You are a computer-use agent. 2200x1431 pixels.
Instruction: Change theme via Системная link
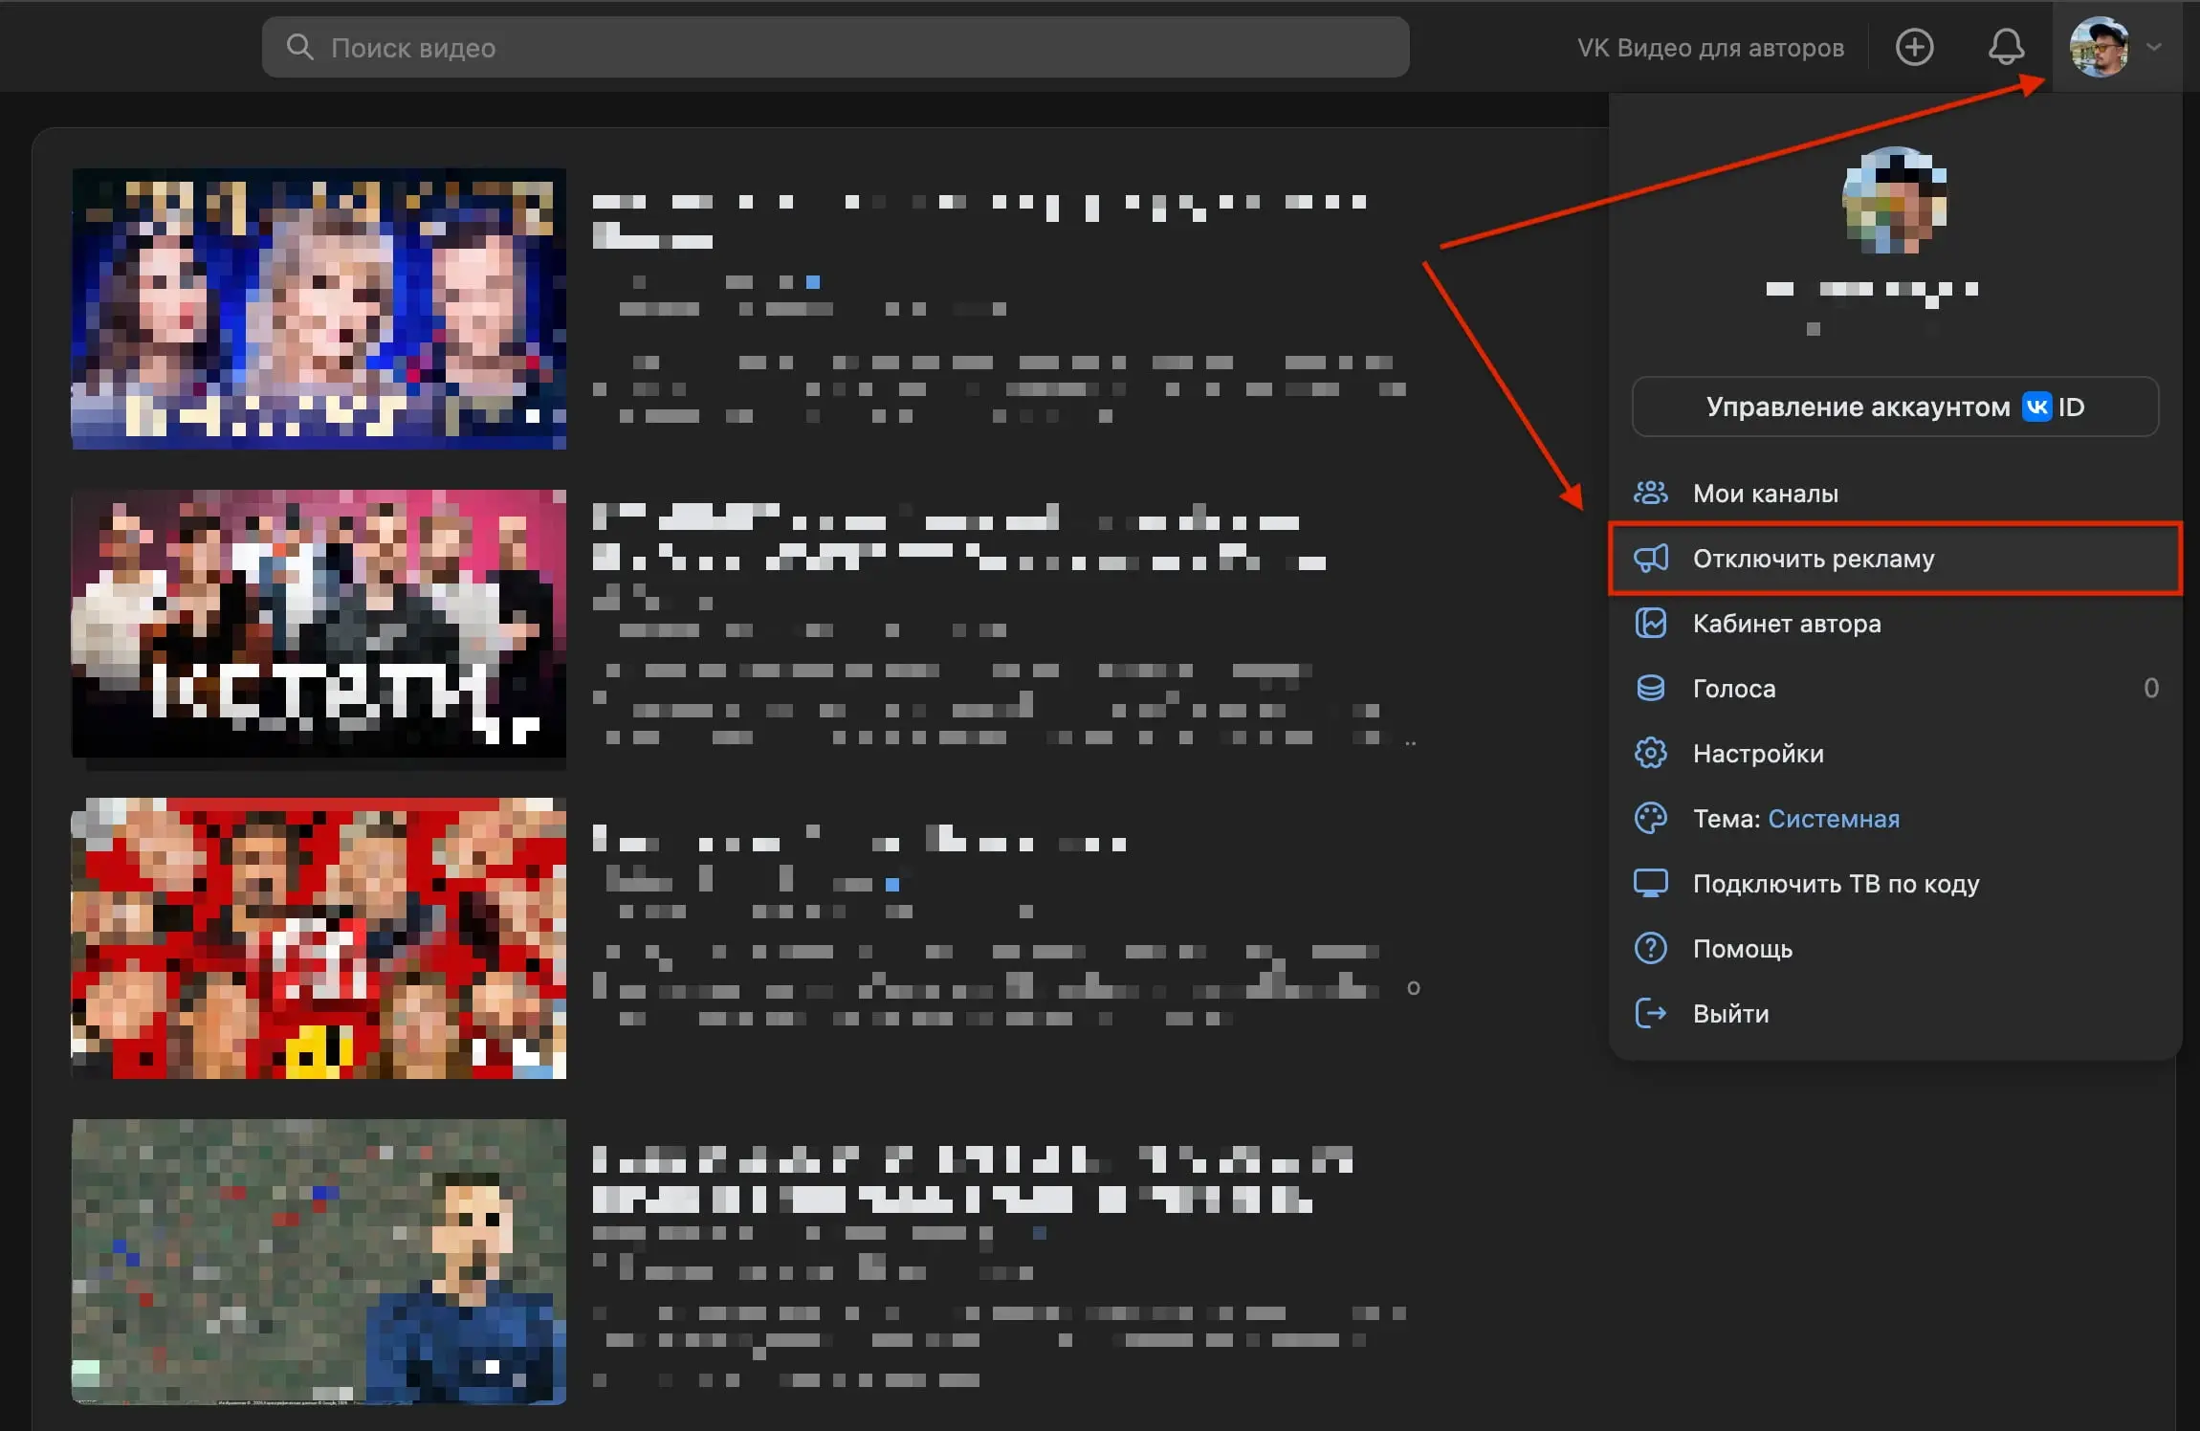point(1833,819)
